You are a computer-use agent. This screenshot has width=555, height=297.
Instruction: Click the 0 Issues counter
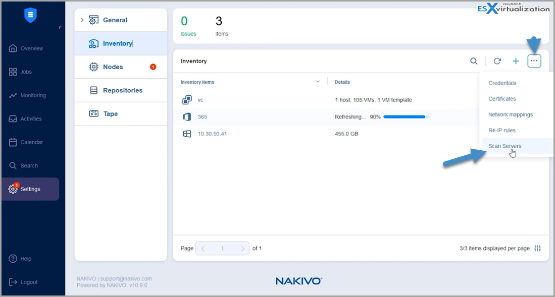[188, 26]
